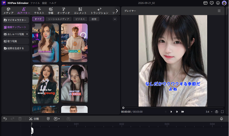Click the redo arrow in timeline toolbar
Screen dimensions: 229x136
coord(13,119)
